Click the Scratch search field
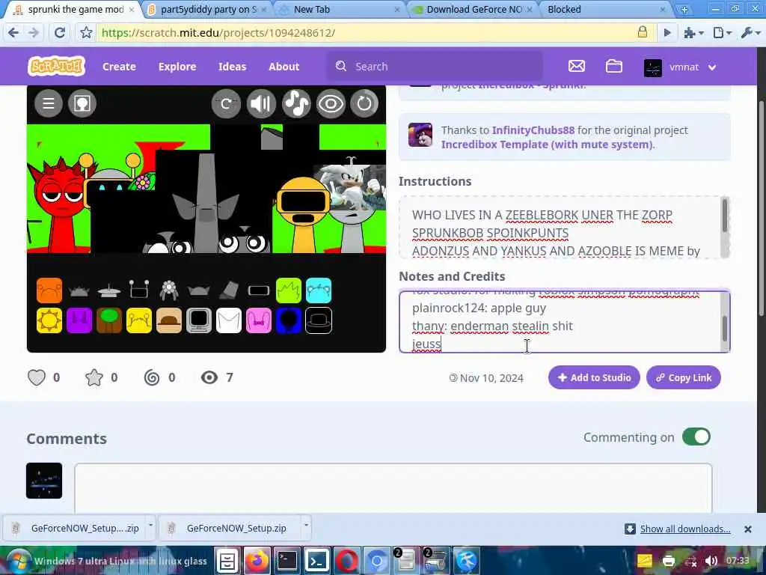Viewport: 766px width, 575px height. click(x=435, y=67)
